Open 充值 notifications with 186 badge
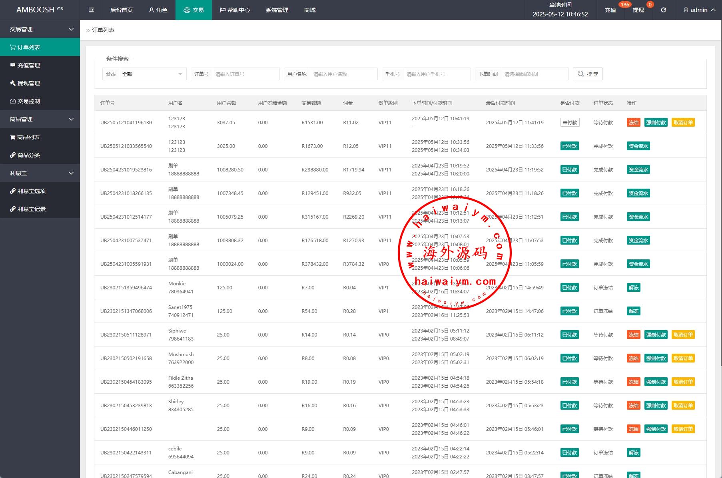722x478 pixels. [610, 10]
